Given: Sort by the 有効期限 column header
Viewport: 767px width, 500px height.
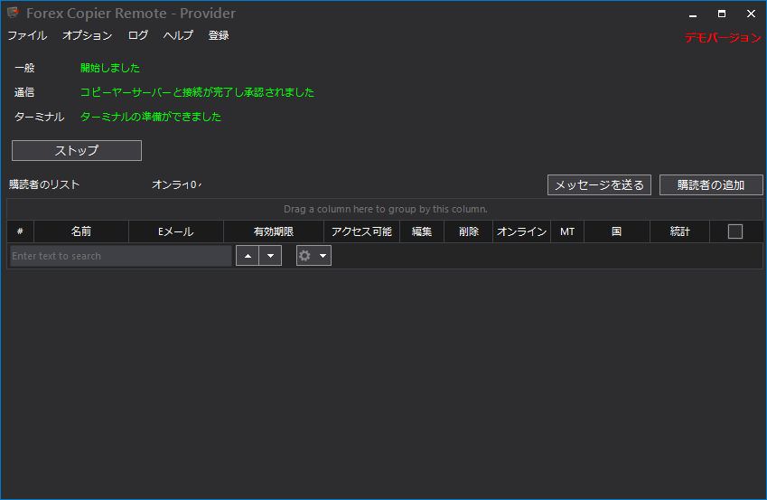Looking at the screenshot, I should 274,231.
